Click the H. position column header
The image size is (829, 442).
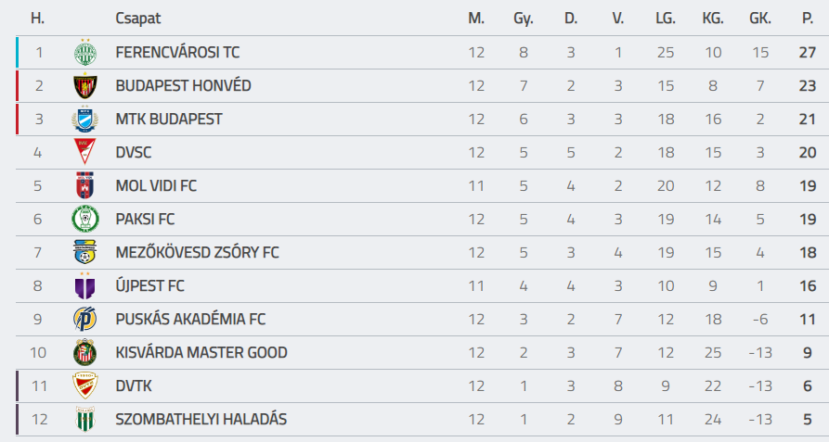click(37, 19)
